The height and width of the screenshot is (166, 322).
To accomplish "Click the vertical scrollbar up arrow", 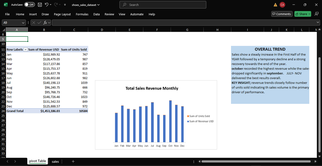I will 319,30.
